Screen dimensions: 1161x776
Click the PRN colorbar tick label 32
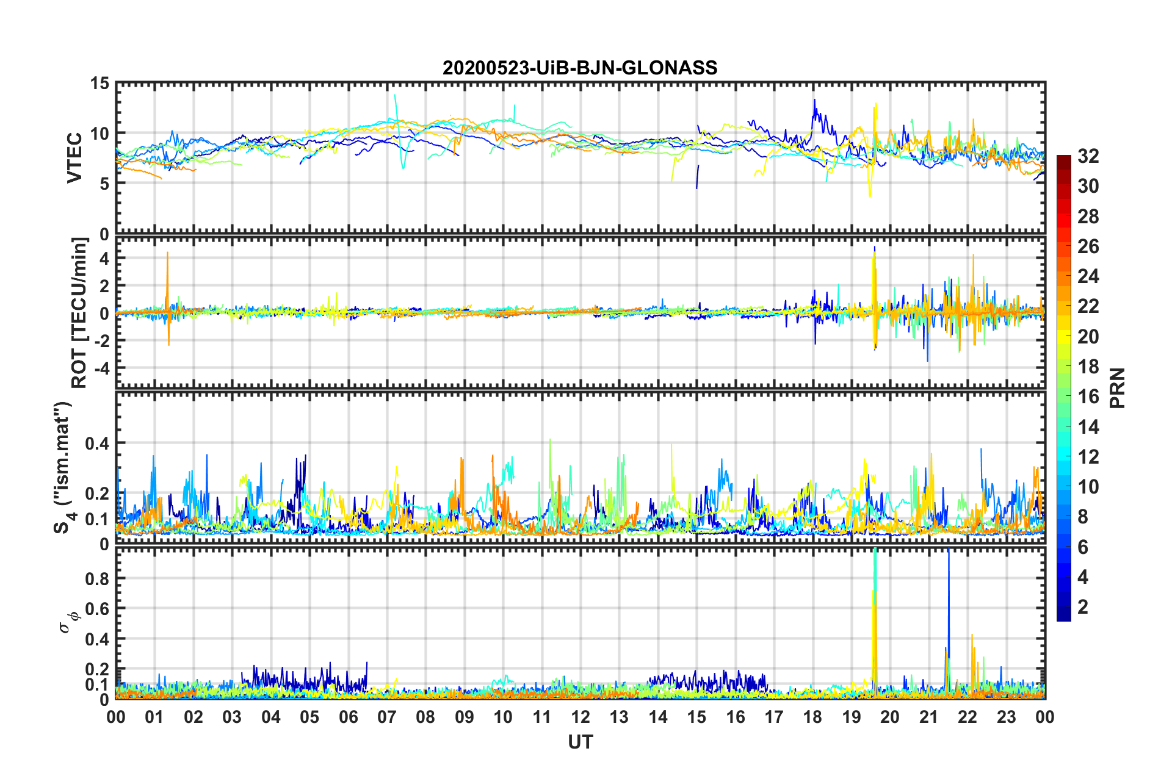pyautogui.click(x=1088, y=156)
